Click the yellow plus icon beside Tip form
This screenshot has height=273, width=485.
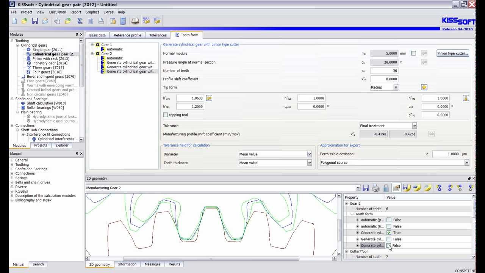tap(424, 87)
